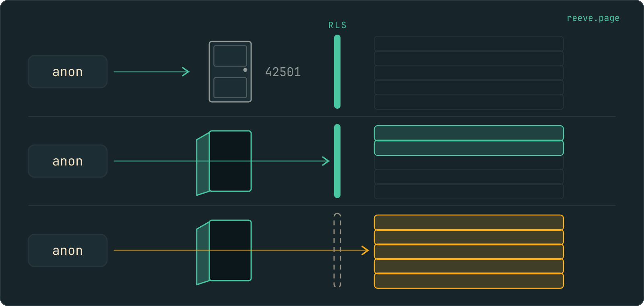Image resolution: width=644 pixels, height=306 pixels.
Task: Click the solid green RLS bar in top row
Action: pos(337,72)
